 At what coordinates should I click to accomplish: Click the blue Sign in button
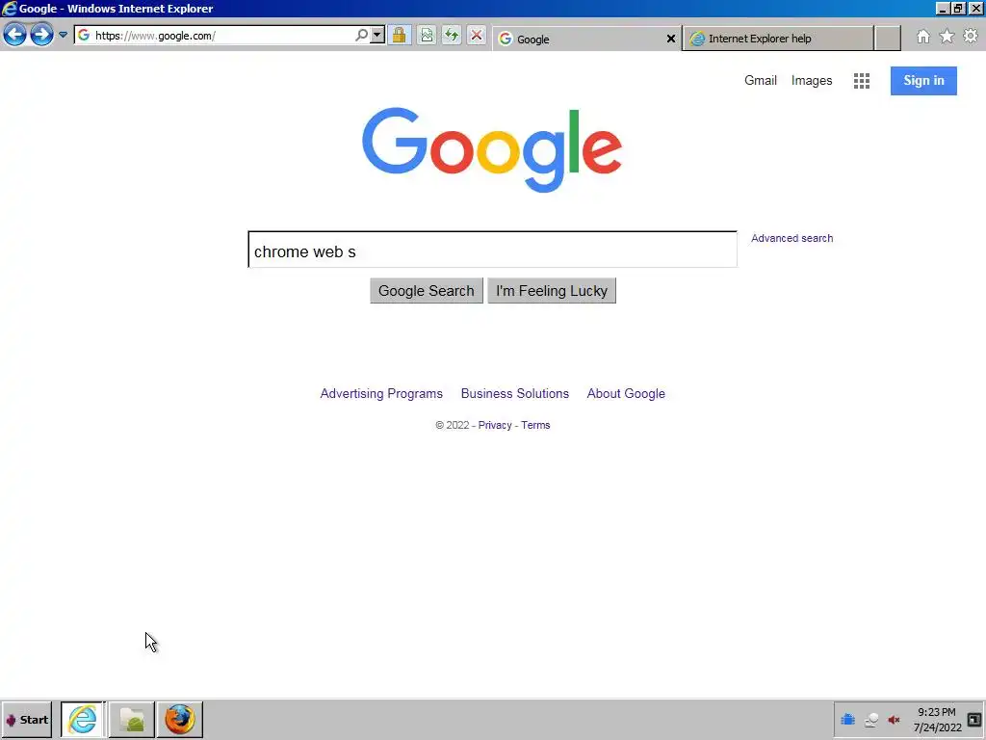tap(923, 81)
